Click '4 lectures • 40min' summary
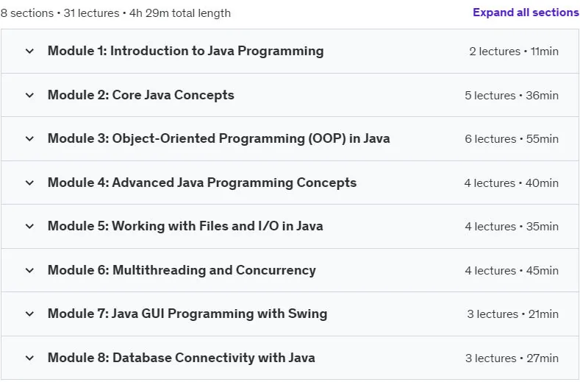 pyautogui.click(x=511, y=183)
